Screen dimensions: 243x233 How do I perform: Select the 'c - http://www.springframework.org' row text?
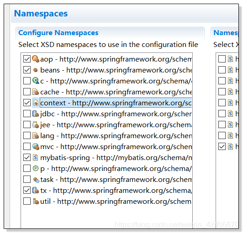click(116, 81)
